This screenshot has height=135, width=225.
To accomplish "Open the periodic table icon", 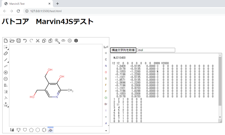I will tap(106, 47).
